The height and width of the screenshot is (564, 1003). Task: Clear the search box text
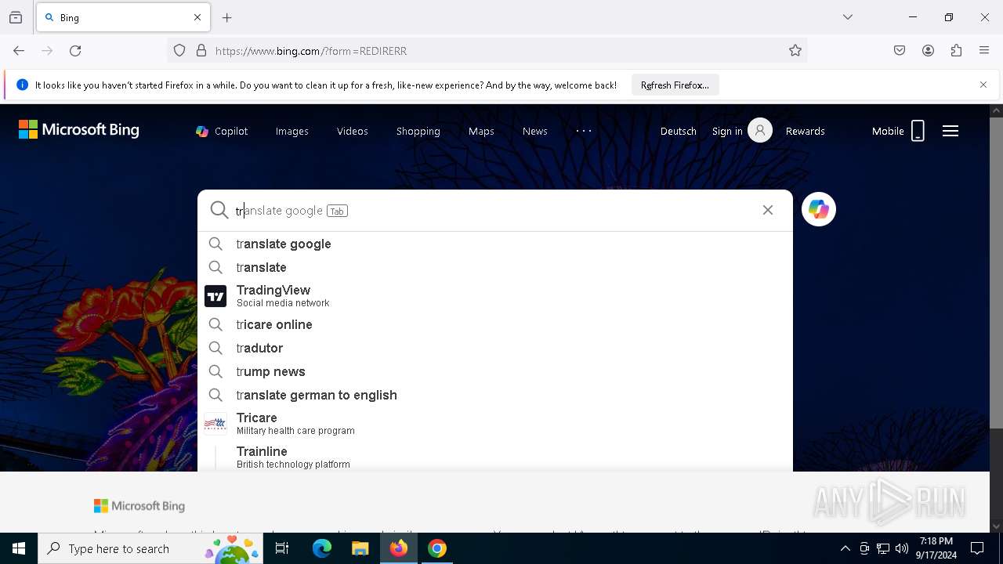point(768,210)
